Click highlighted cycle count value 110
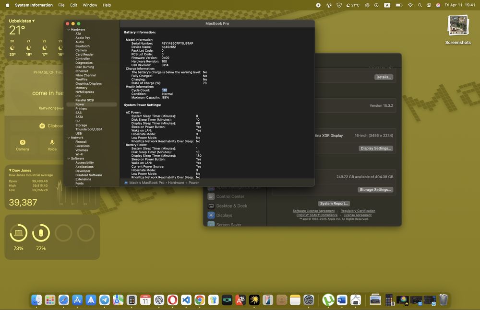The image size is (480, 310). point(165,90)
